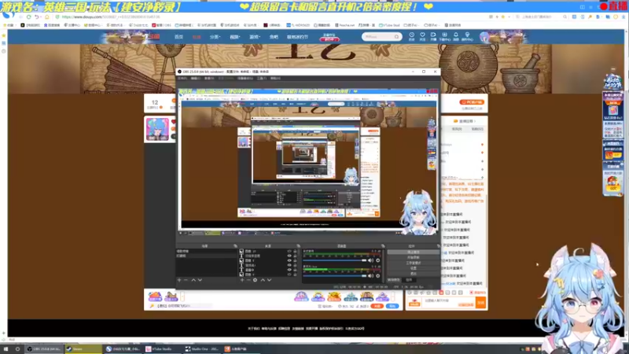The image size is (629, 354).
Task: Open the notification bell icon in Douyu header
Action: pyautogui.click(x=456, y=36)
